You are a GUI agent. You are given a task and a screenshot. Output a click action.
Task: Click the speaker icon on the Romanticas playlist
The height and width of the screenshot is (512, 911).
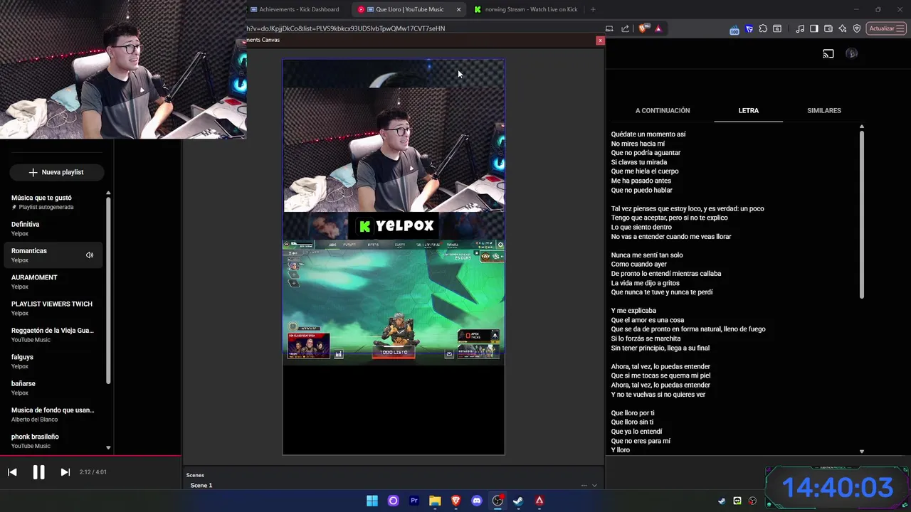(90, 255)
